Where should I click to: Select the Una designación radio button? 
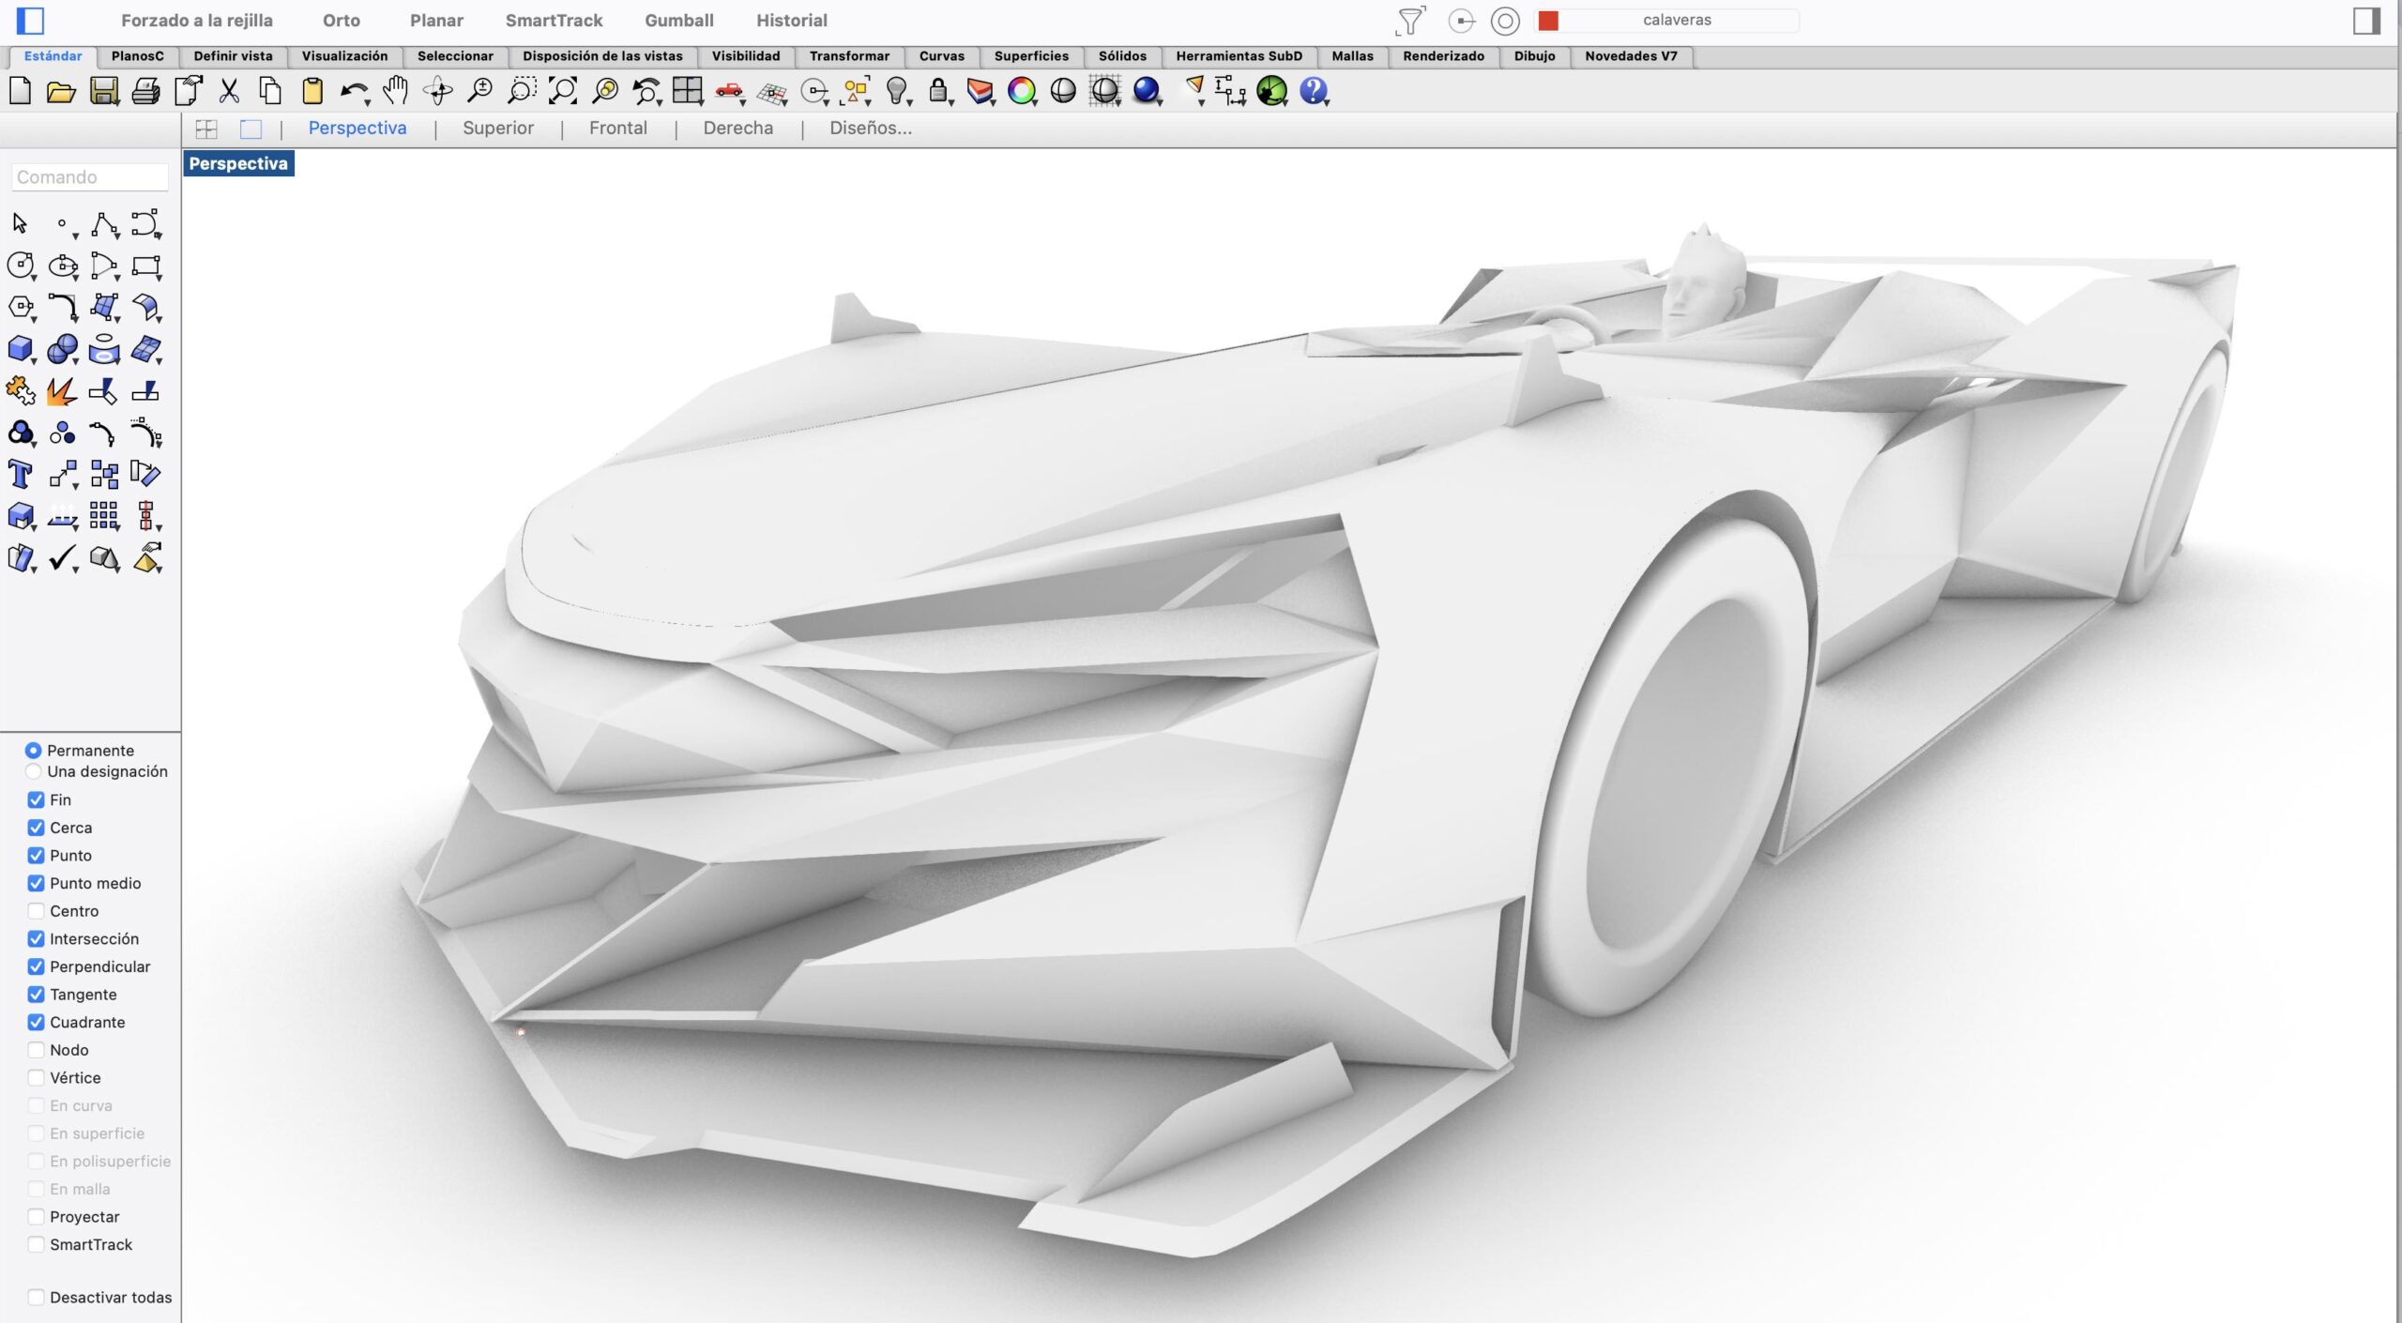click(34, 771)
